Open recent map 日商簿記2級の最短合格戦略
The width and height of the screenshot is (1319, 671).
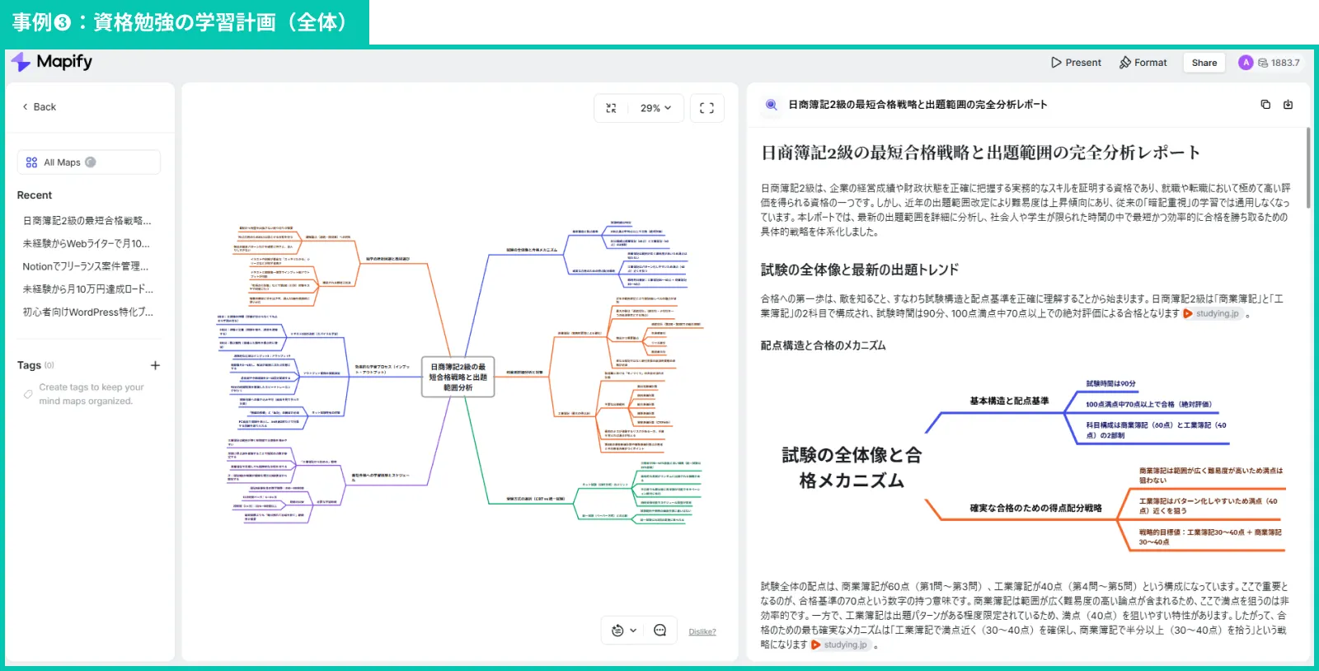pyautogui.click(x=87, y=221)
